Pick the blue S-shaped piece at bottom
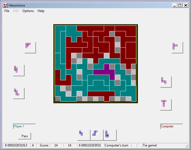 pos(97,135)
